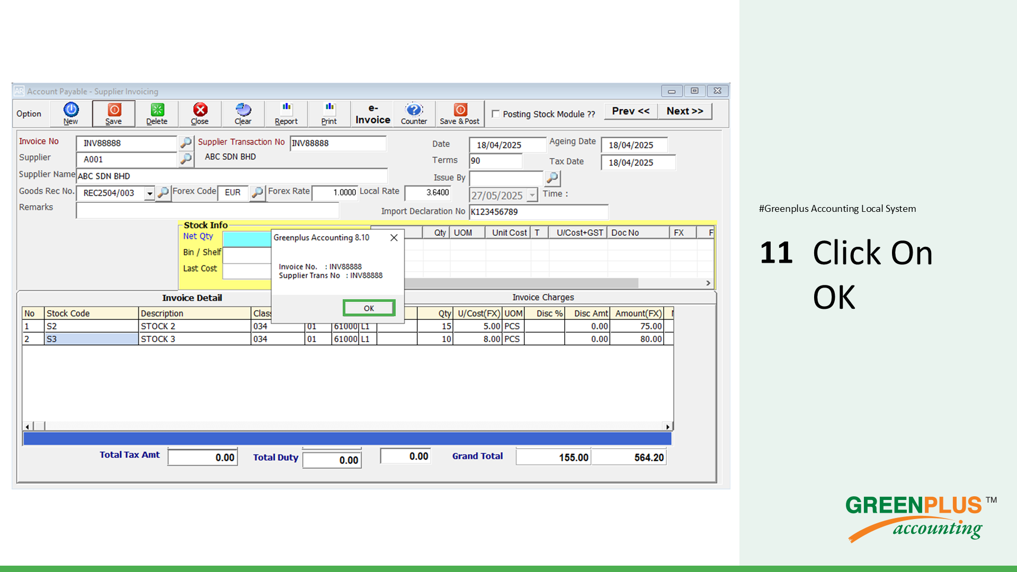The height and width of the screenshot is (572, 1017).
Task: Expand the 27/05/2025 date dropdown
Action: pos(532,195)
